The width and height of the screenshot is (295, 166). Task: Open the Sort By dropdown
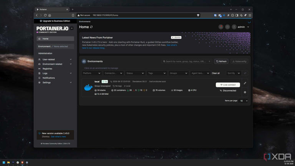pyautogui.click(x=234, y=73)
